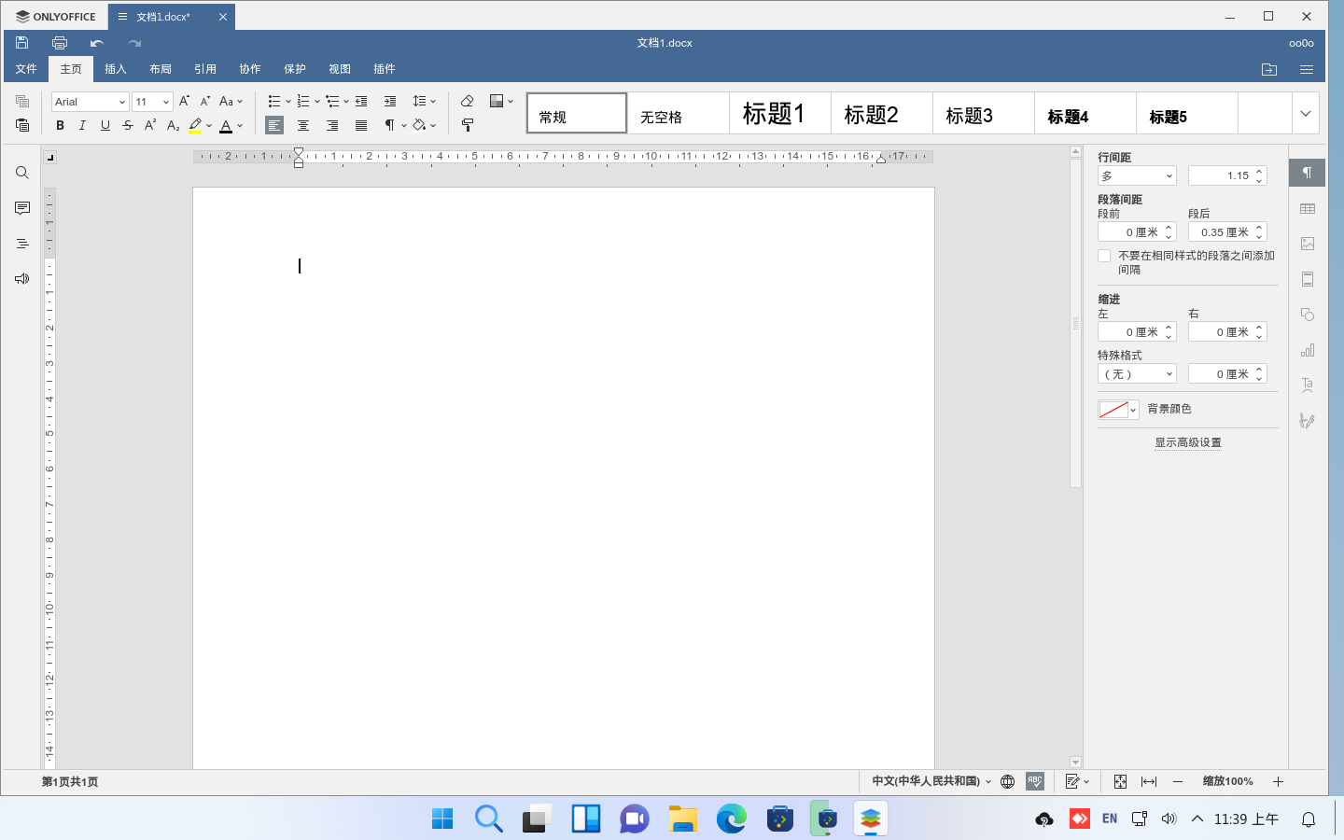Select the Copy style painter icon
1344x840 pixels.
pos(468,125)
